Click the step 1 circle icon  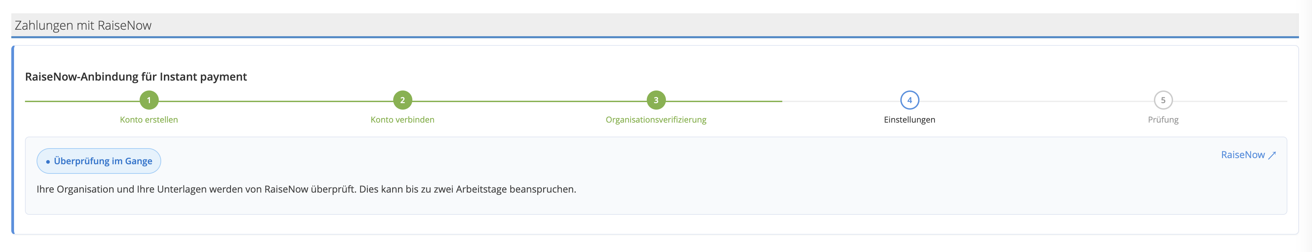(149, 100)
